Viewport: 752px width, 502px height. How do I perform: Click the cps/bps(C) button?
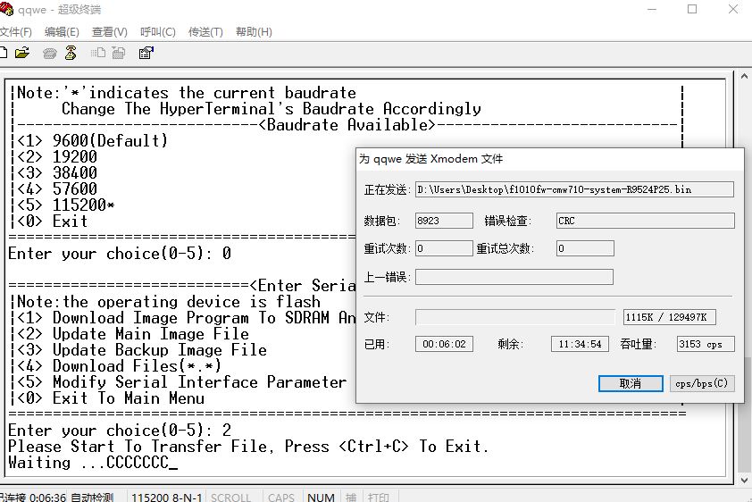pyautogui.click(x=702, y=383)
